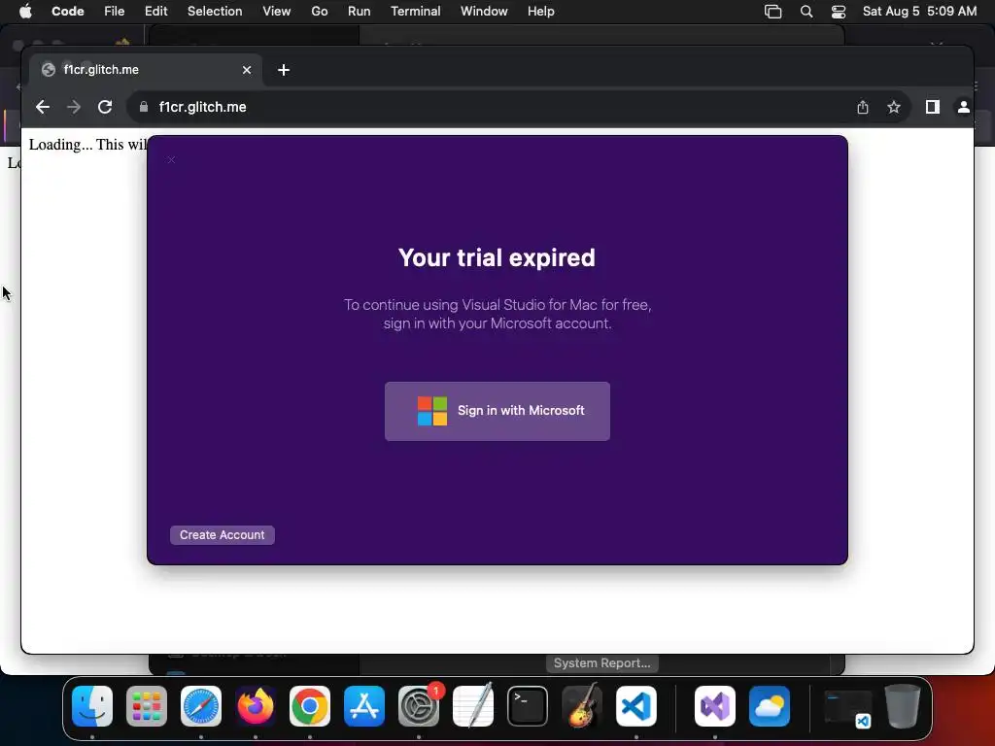Bookmark this page with the star
Screen dimensions: 995x746
point(894,107)
